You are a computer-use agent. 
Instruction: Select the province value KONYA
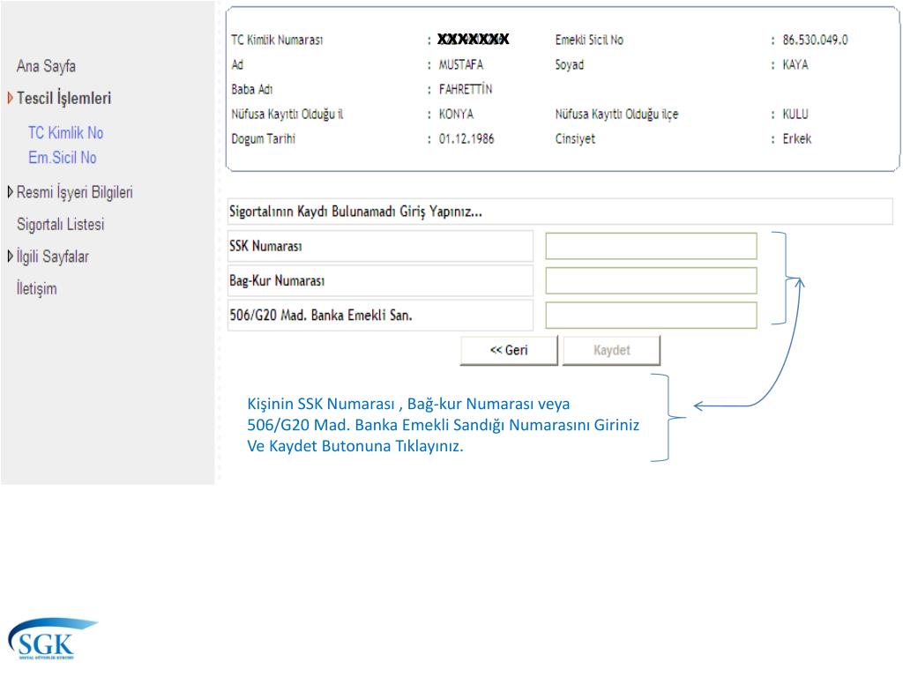456,114
